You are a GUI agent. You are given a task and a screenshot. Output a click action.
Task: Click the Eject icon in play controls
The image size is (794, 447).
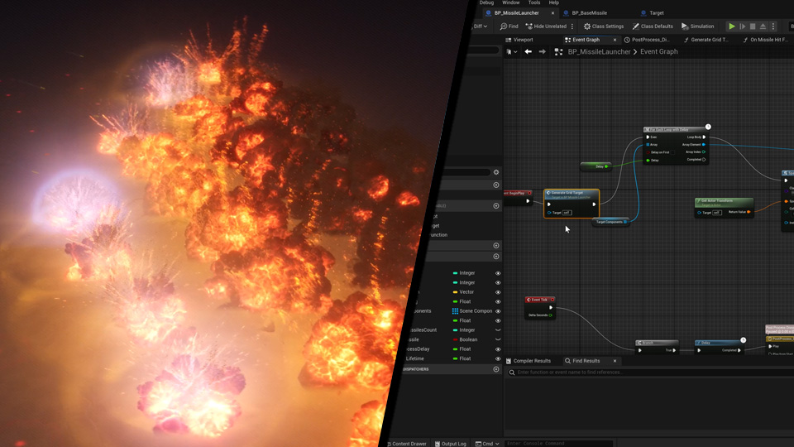763,26
